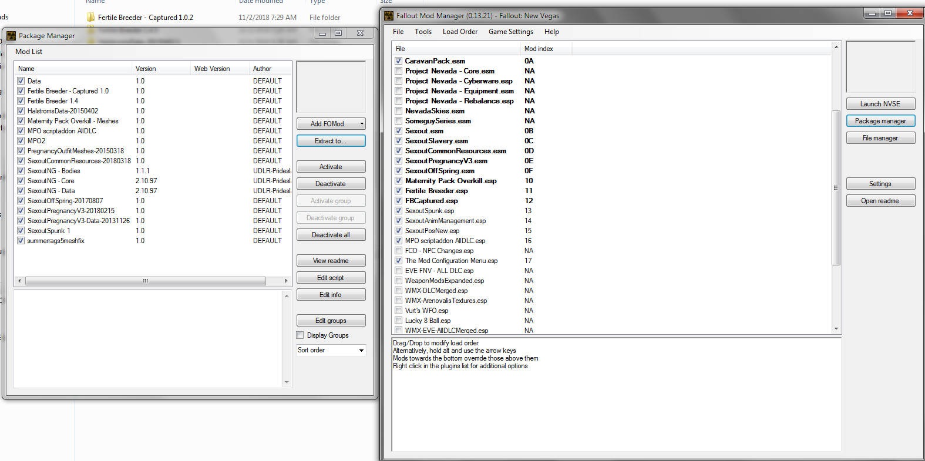
Task: Uncheck CaravanPack.esm plugin checkbox
Action: tap(398, 61)
